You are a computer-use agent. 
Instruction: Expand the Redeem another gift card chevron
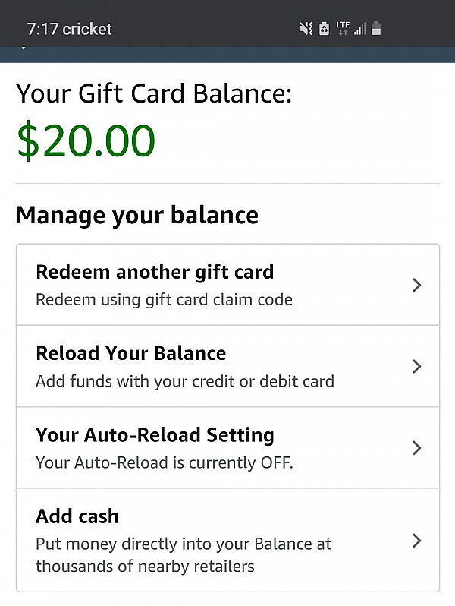(416, 286)
